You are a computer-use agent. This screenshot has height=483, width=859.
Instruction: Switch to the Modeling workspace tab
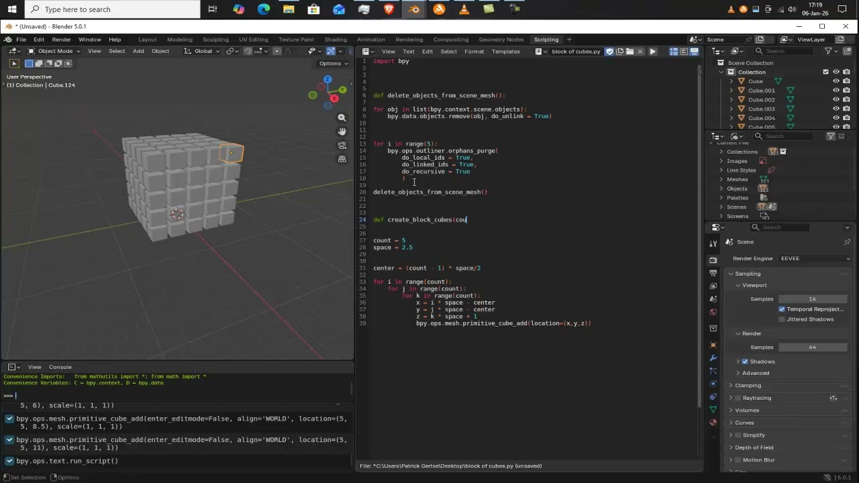[179, 40]
